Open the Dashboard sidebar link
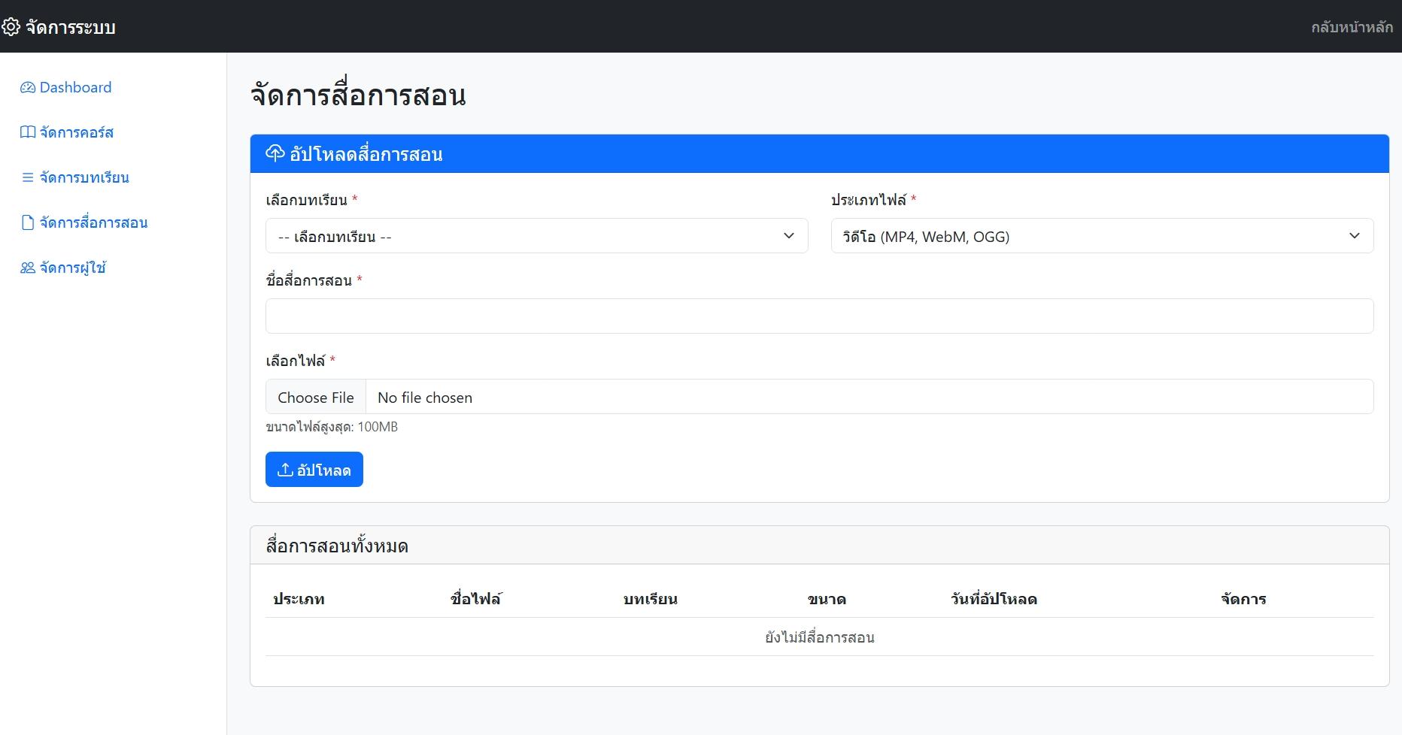This screenshot has height=735, width=1402. coord(66,87)
